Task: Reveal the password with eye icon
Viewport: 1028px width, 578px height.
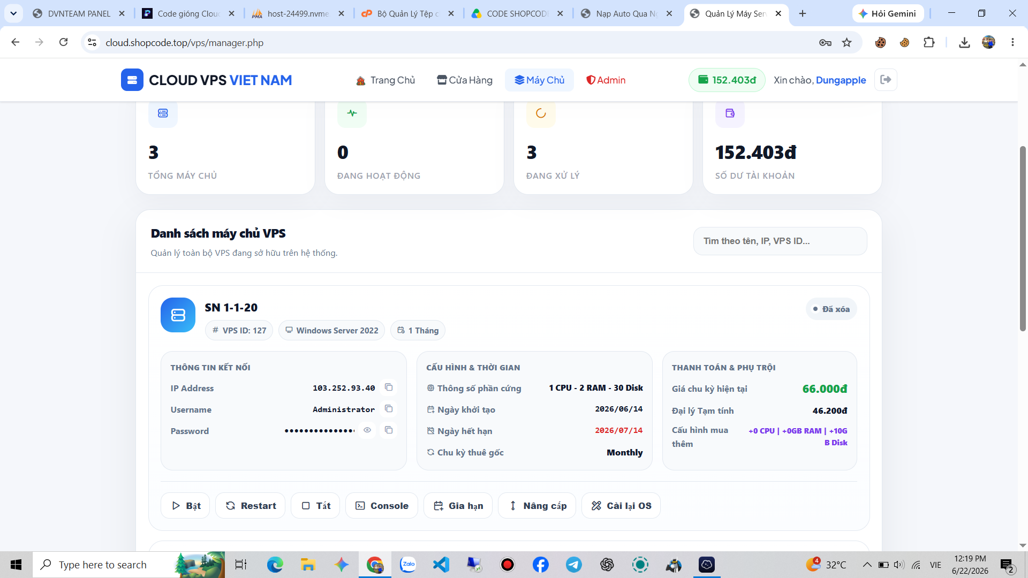Action: pyautogui.click(x=367, y=430)
